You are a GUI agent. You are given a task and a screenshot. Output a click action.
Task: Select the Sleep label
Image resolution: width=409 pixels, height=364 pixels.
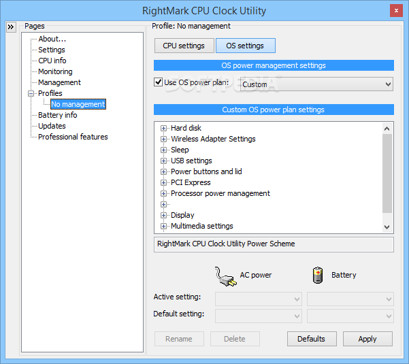pyautogui.click(x=180, y=150)
